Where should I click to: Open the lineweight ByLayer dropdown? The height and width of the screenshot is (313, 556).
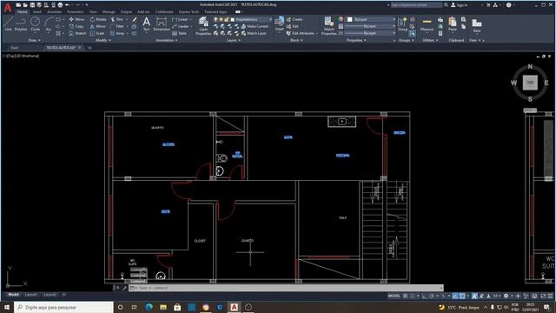(370, 26)
